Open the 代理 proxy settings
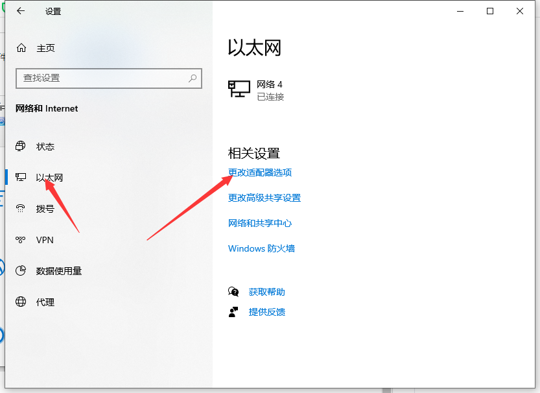This screenshot has width=540, height=393. tap(45, 302)
